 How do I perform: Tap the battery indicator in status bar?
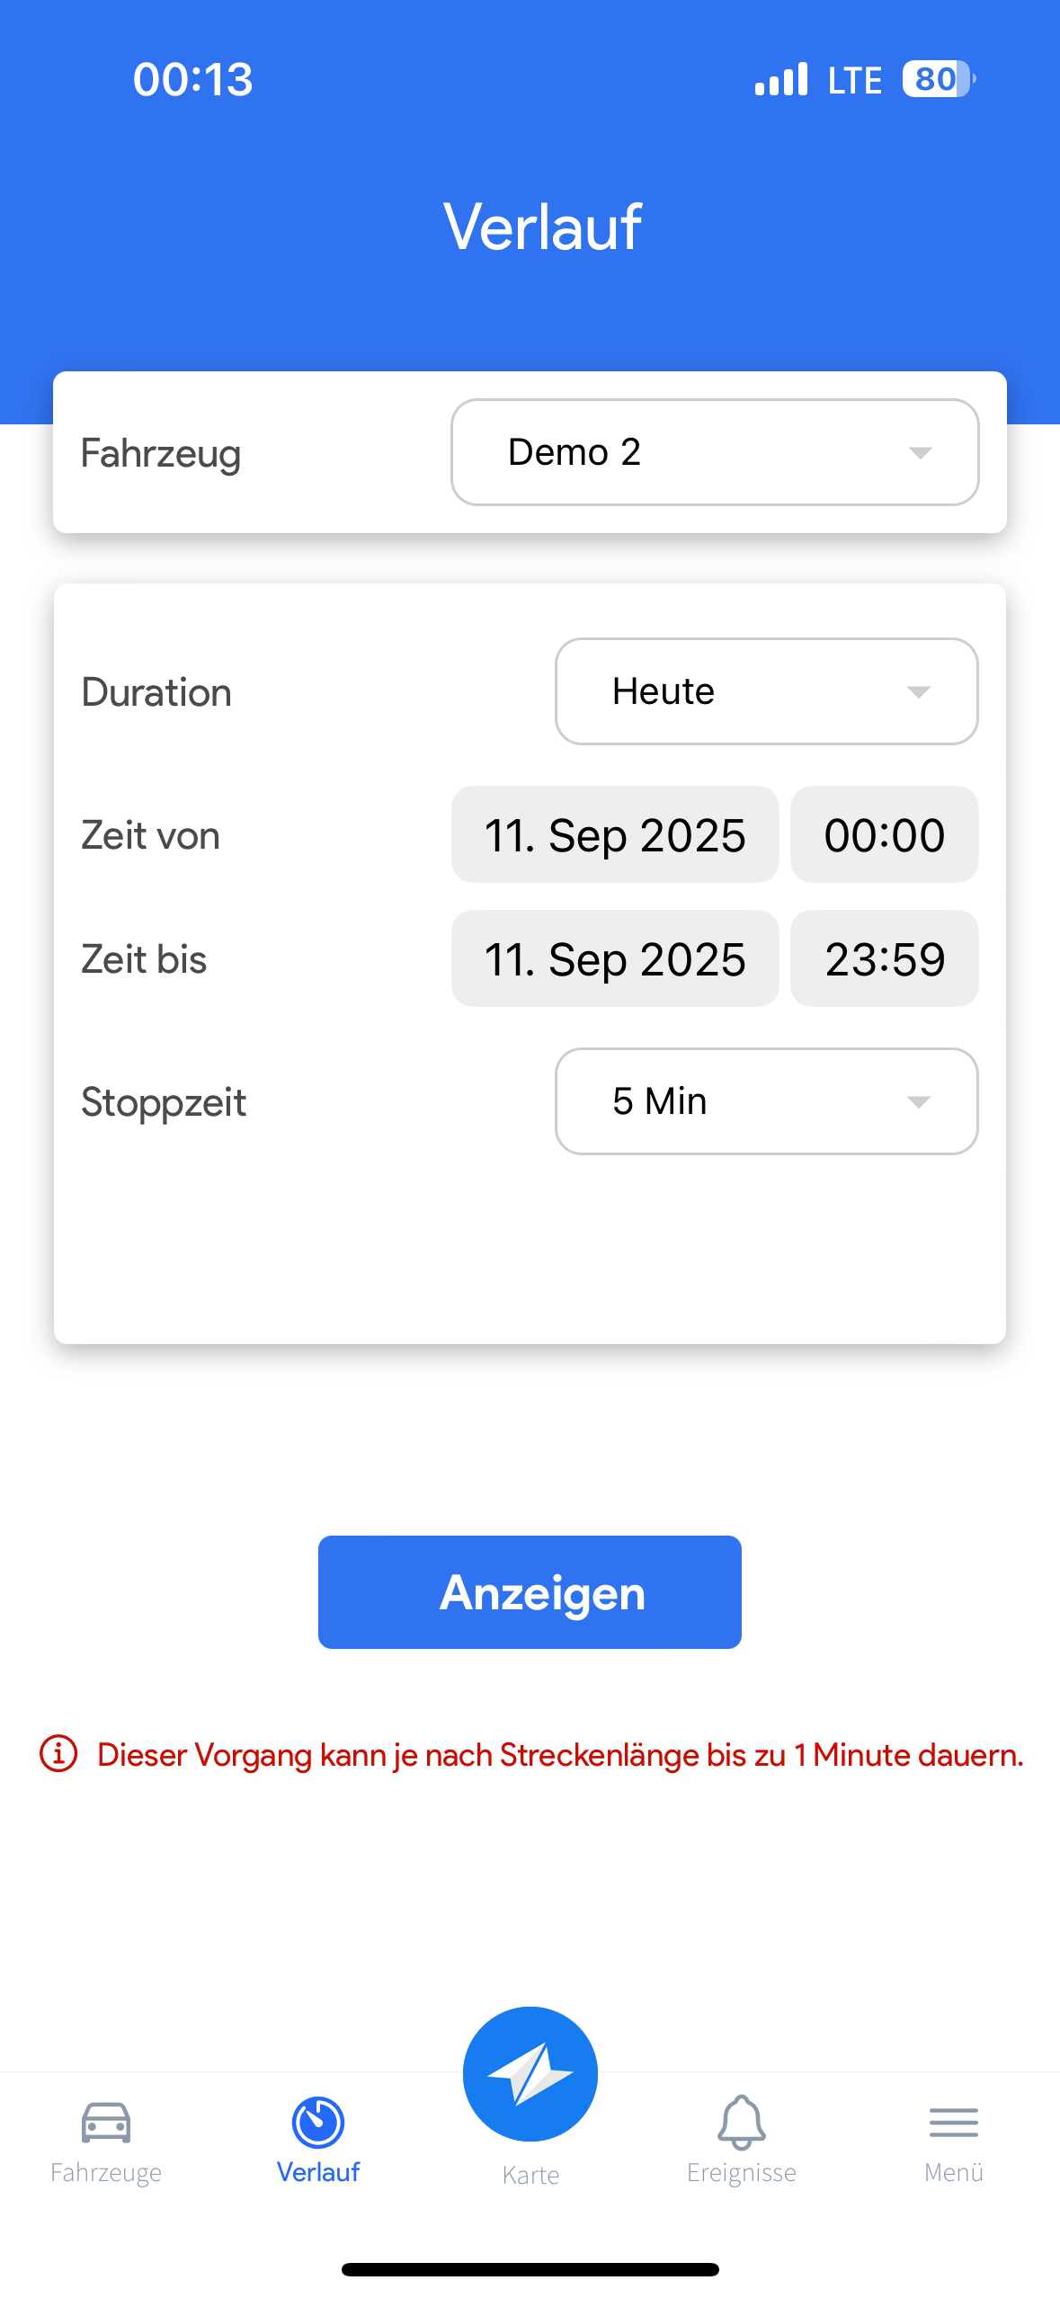[938, 79]
